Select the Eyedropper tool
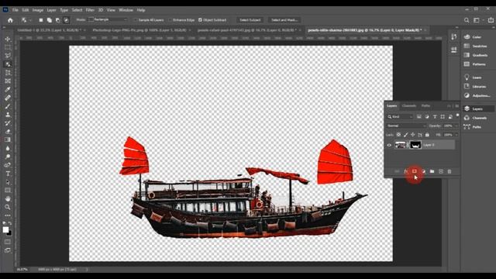496x279 pixels. click(x=8, y=90)
